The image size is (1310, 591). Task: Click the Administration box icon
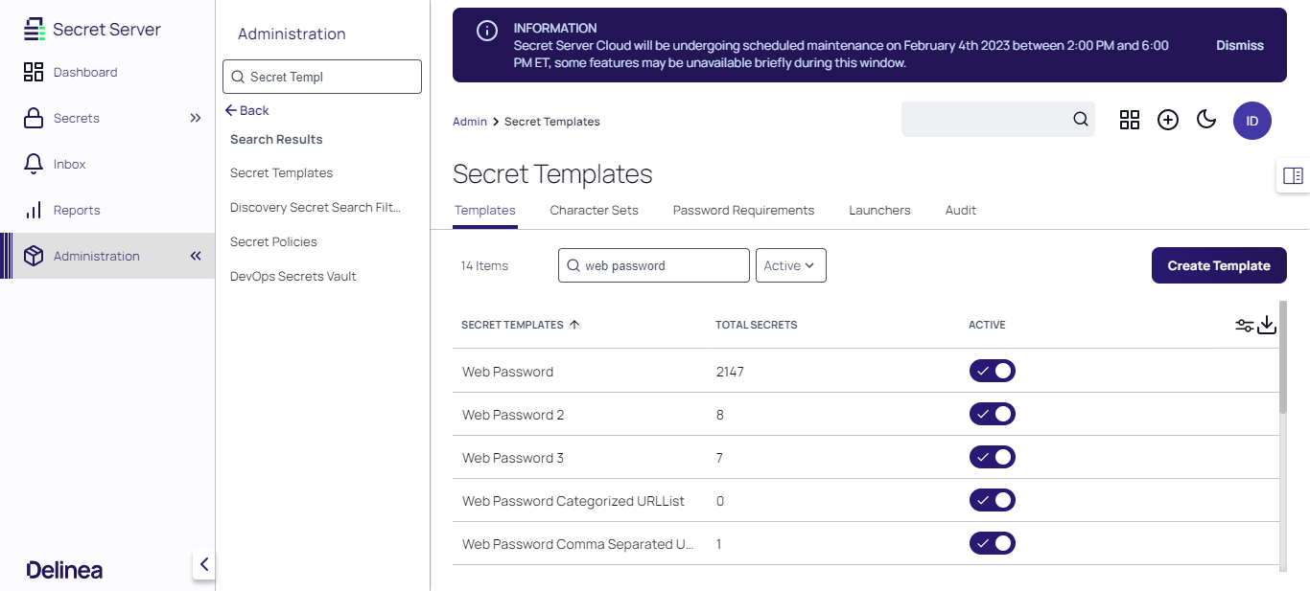click(34, 256)
